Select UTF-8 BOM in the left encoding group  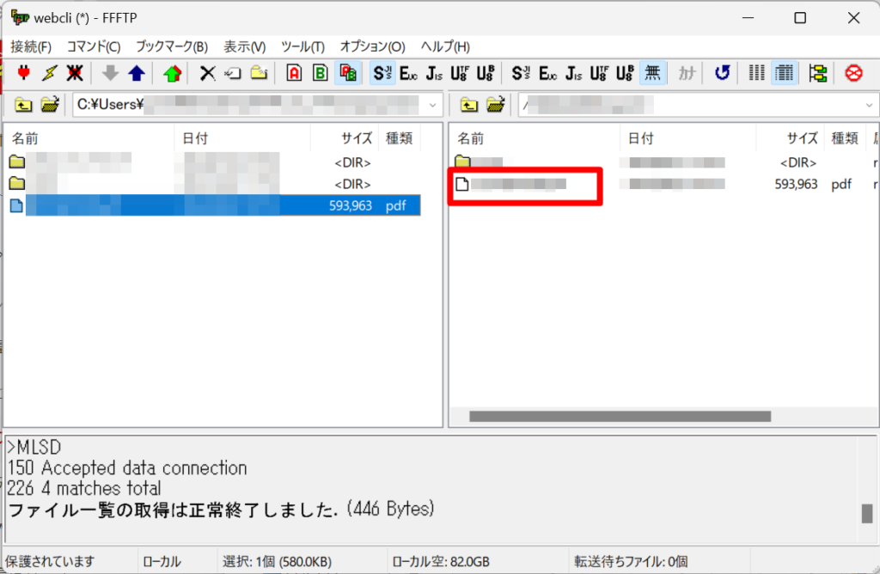486,73
